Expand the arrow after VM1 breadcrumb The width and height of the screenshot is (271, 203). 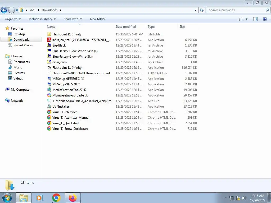tap(39, 10)
